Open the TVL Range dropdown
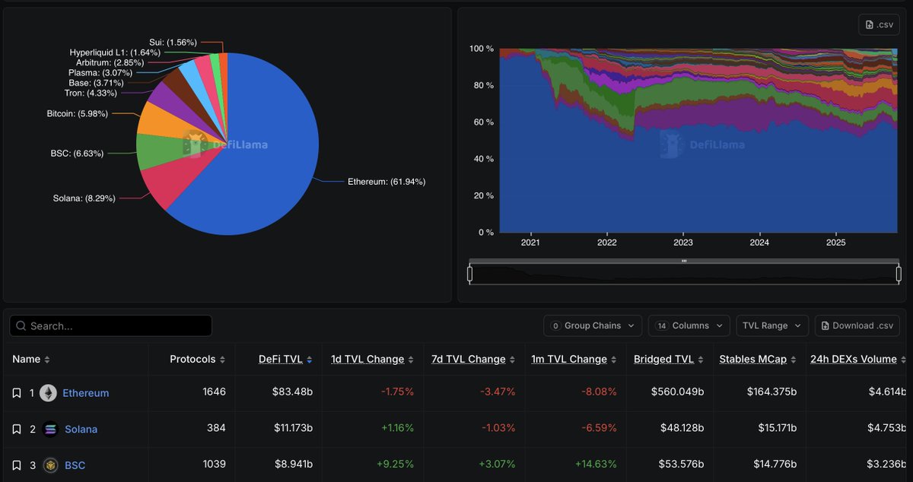 [771, 325]
